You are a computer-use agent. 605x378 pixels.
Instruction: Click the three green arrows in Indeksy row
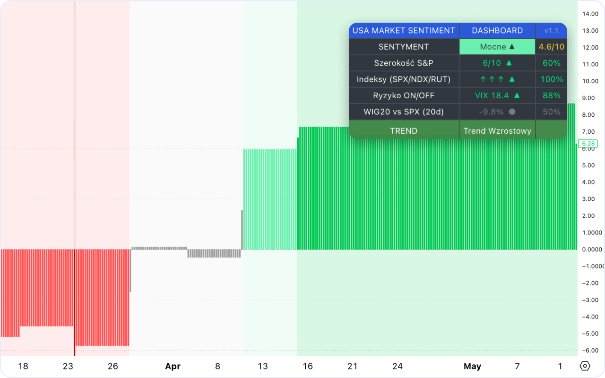(492, 79)
